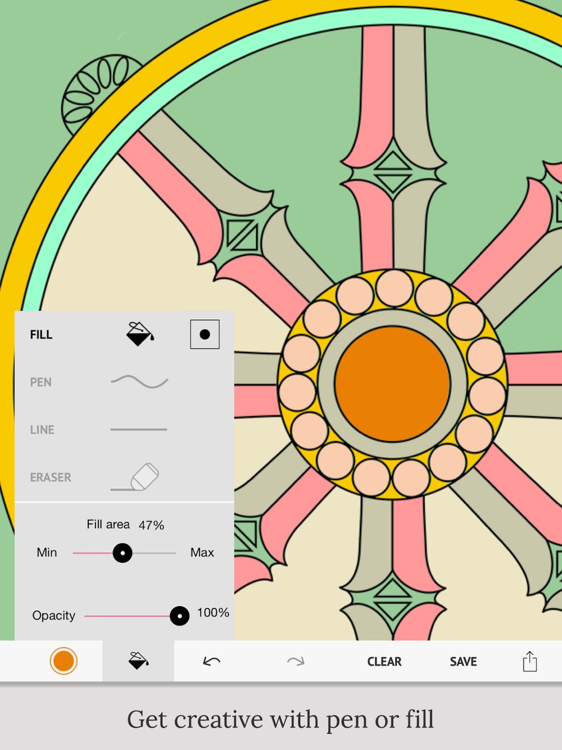Click the Fill area slider knob
Screen dimensions: 562x750
(123, 553)
